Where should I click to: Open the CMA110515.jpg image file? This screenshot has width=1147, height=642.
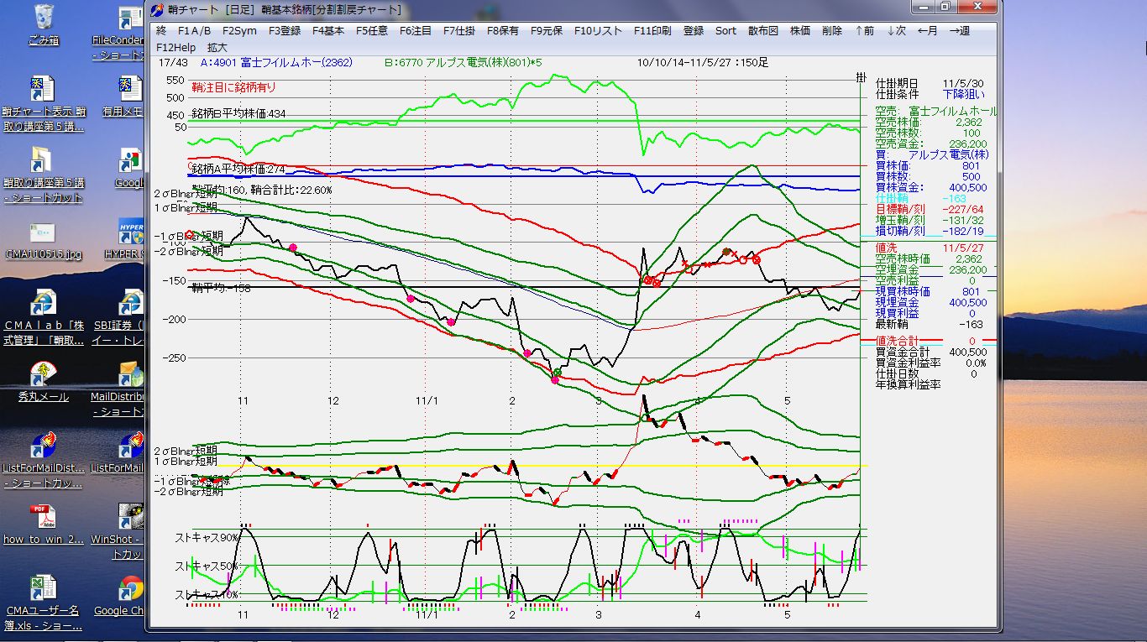coord(44,233)
